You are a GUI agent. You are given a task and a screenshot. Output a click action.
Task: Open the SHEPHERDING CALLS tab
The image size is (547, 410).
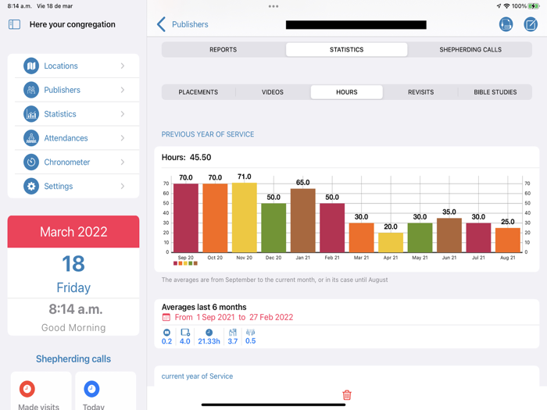click(470, 49)
